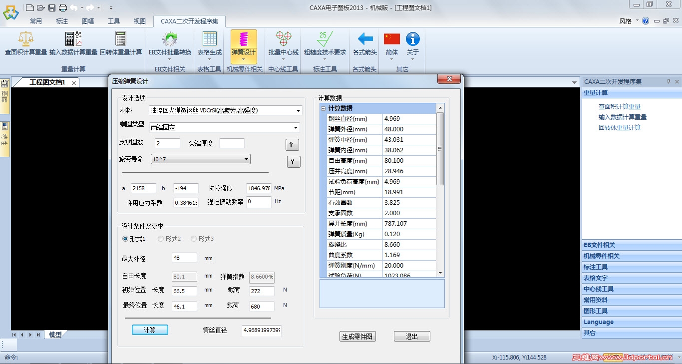Switch to the 图幅 ribbon tab
This screenshot has width=682, height=364.
pyautogui.click(x=88, y=21)
